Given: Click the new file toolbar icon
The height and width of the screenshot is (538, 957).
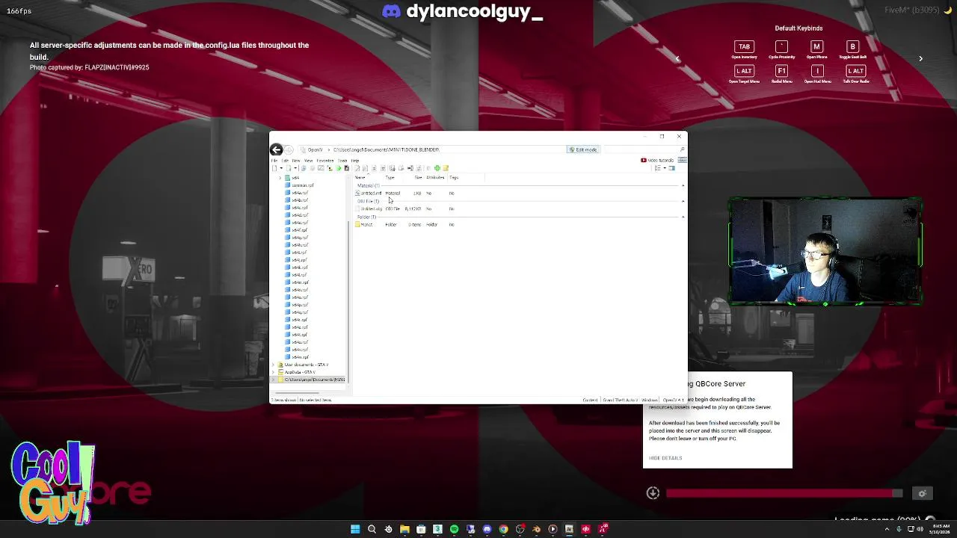Looking at the screenshot, I should pyautogui.click(x=274, y=168).
